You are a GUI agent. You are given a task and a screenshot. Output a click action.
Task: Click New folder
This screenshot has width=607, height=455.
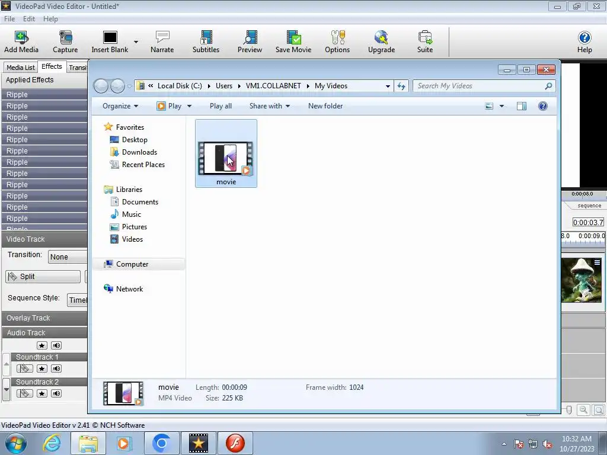(325, 106)
